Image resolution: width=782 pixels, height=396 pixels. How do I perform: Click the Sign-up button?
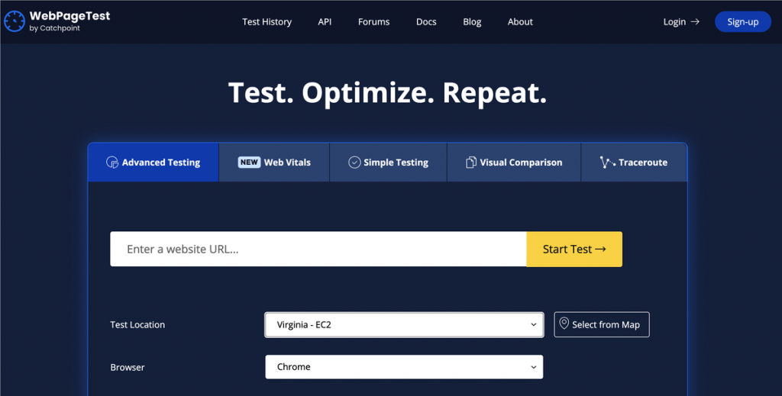742,22
